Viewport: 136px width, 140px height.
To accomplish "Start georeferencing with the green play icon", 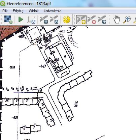I will pos(21,20).
